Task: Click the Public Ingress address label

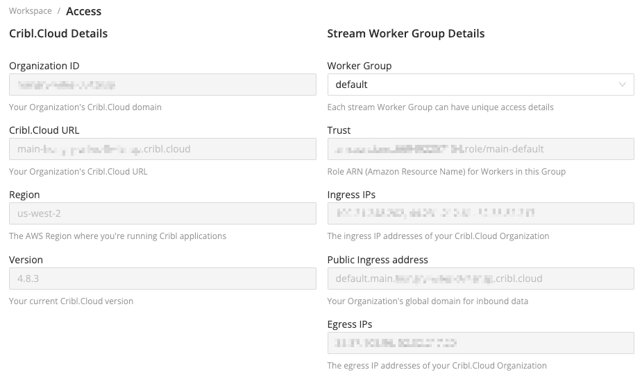Action: (x=378, y=260)
